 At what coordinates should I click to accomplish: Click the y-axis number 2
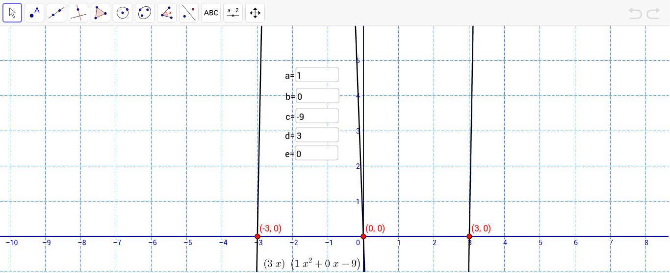click(x=359, y=166)
